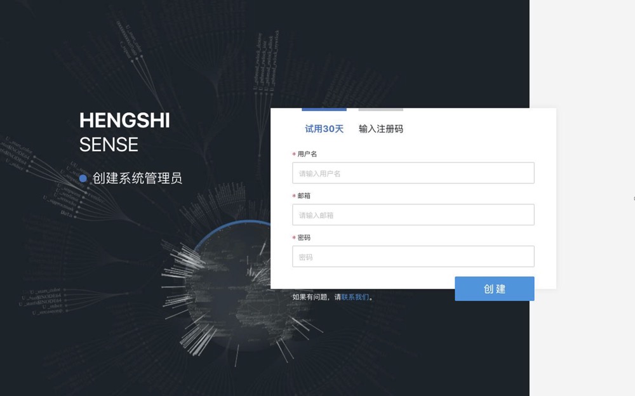The image size is (635, 396).
Task: Open the 联系我们 link
Action: point(355,297)
